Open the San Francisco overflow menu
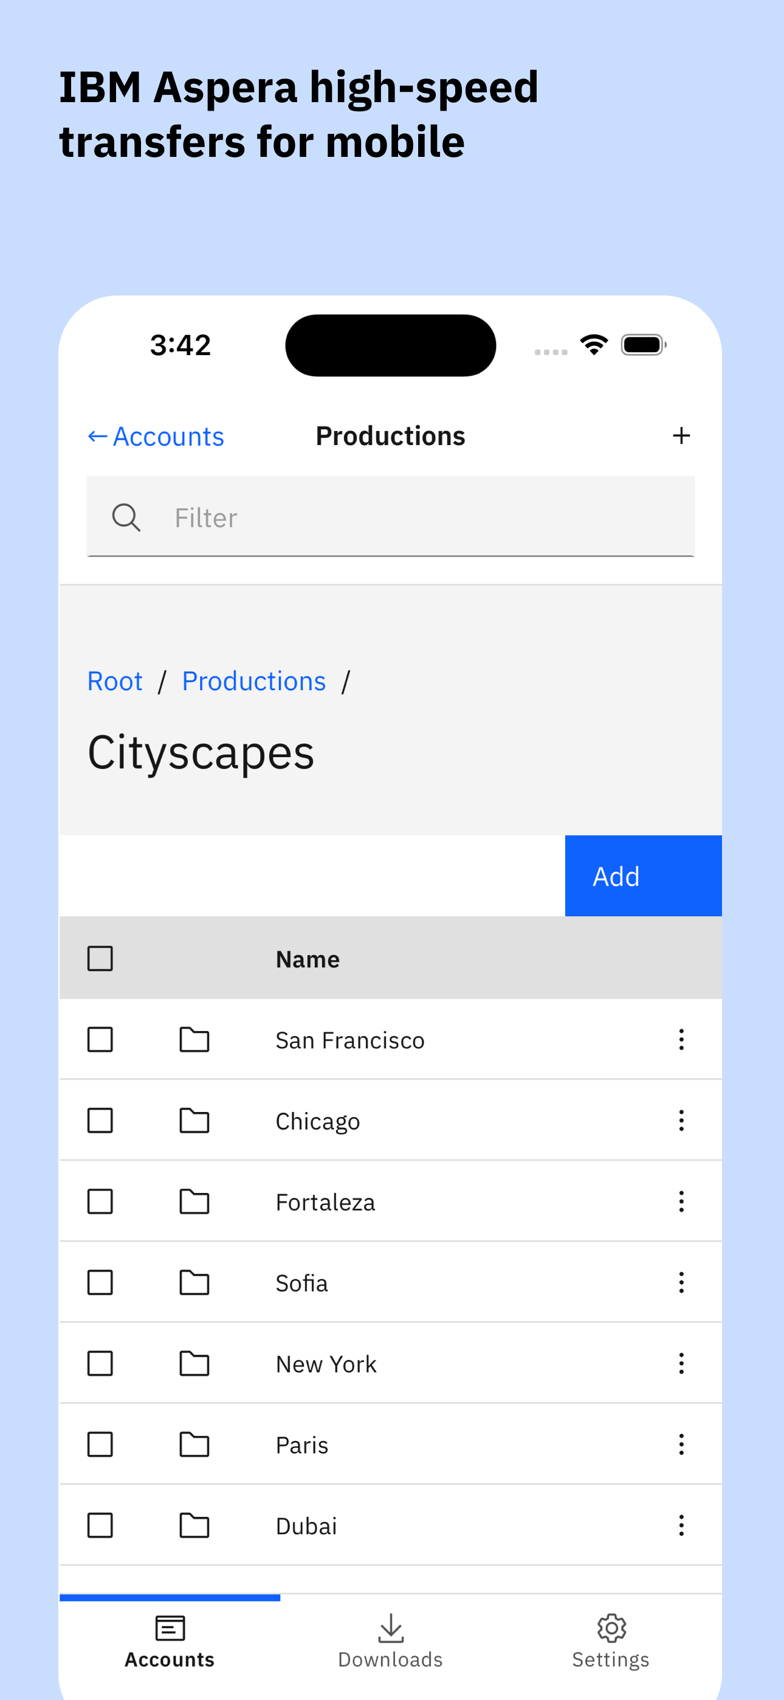This screenshot has width=784, height=1700. [x=681, y=1040]
